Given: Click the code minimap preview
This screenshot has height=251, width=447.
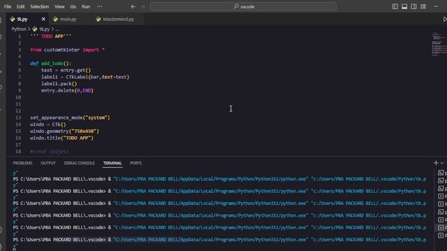Looking at the screenshot, I should tap(439, 44).
